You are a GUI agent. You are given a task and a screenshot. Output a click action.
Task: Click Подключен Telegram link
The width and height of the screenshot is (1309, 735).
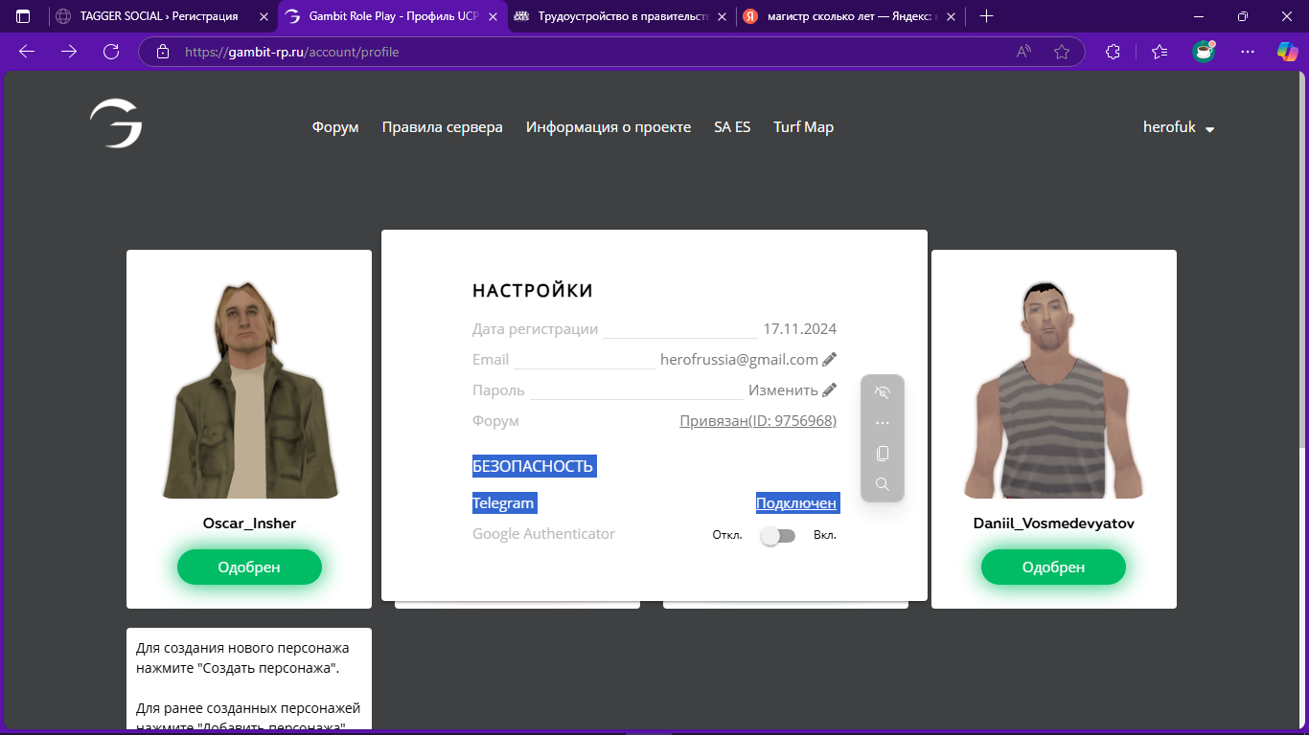click(797, 503)
